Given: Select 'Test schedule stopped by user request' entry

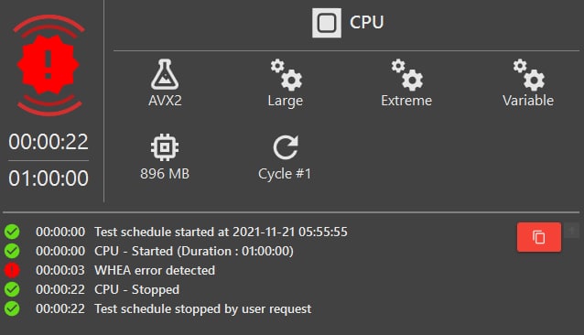Looking at the screenshot, I should point(203,309).
